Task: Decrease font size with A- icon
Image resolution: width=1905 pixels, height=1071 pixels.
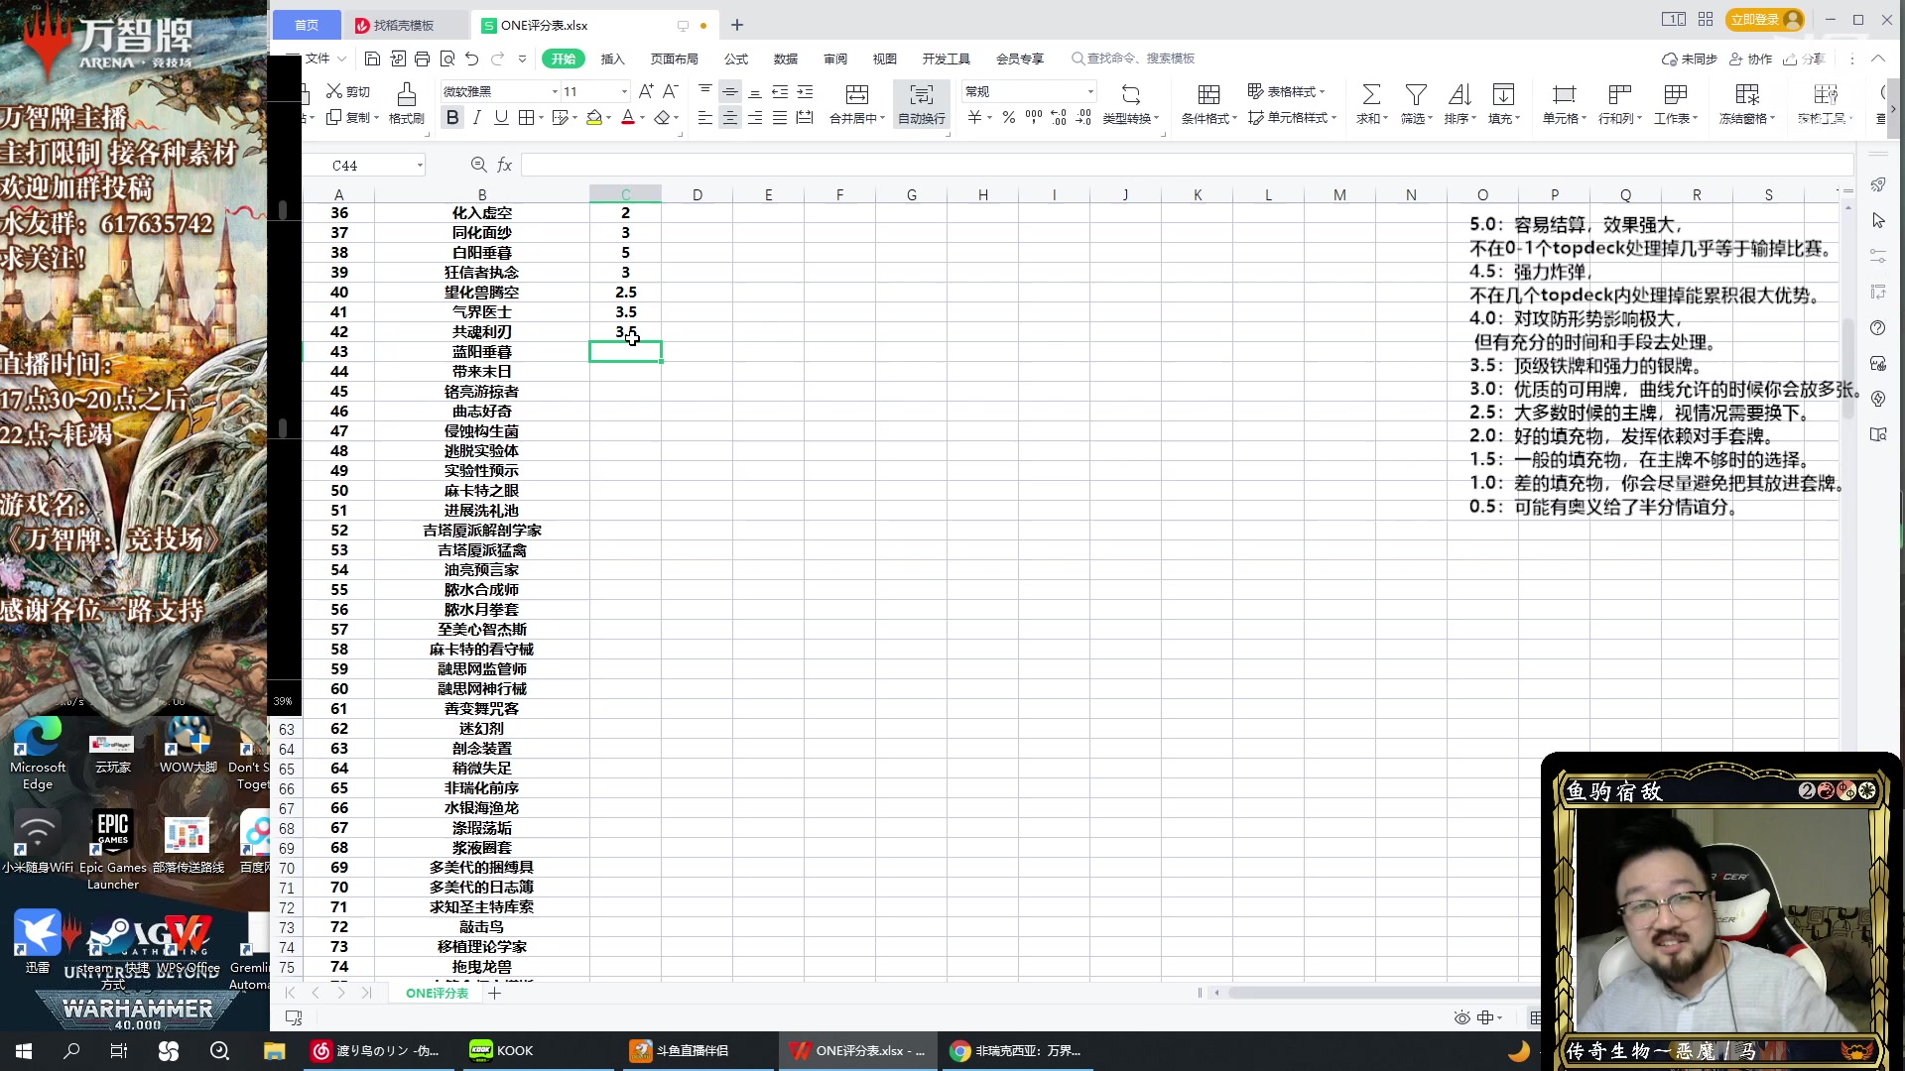Action: 671,91
